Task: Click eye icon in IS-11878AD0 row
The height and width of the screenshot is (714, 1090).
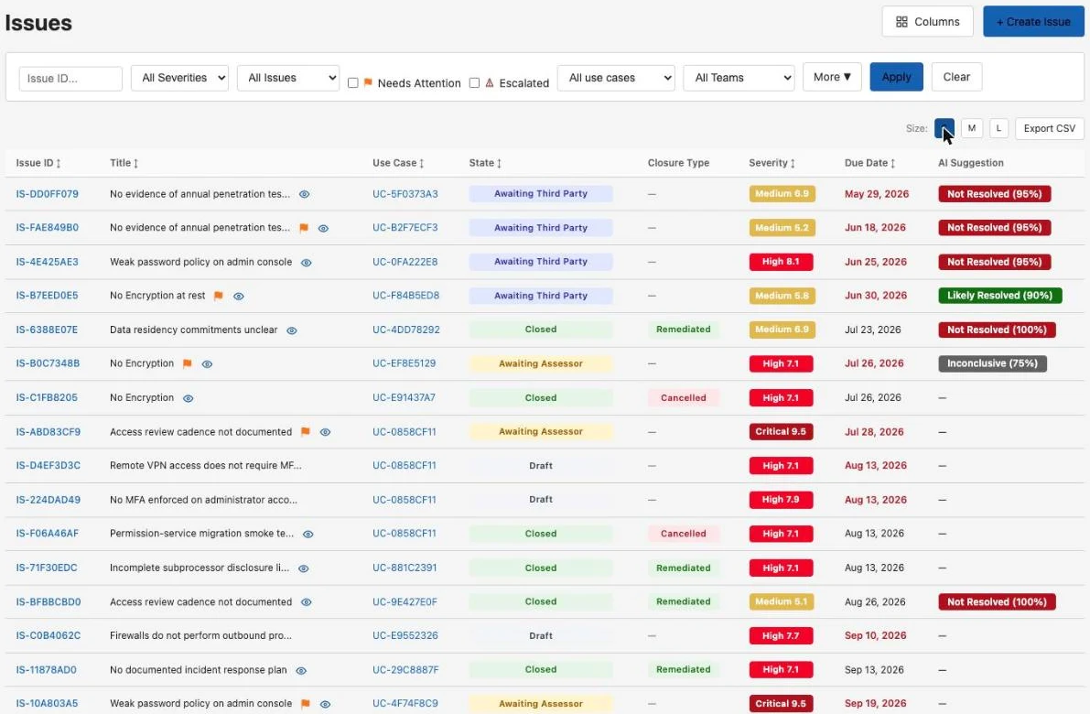Action: (x=301, y=670)
